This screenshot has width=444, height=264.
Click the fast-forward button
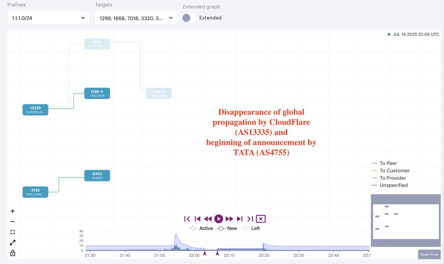229,219
